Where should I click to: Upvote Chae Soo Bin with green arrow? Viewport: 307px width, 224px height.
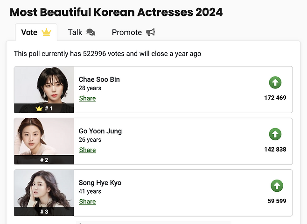click(x=275, y=83)
